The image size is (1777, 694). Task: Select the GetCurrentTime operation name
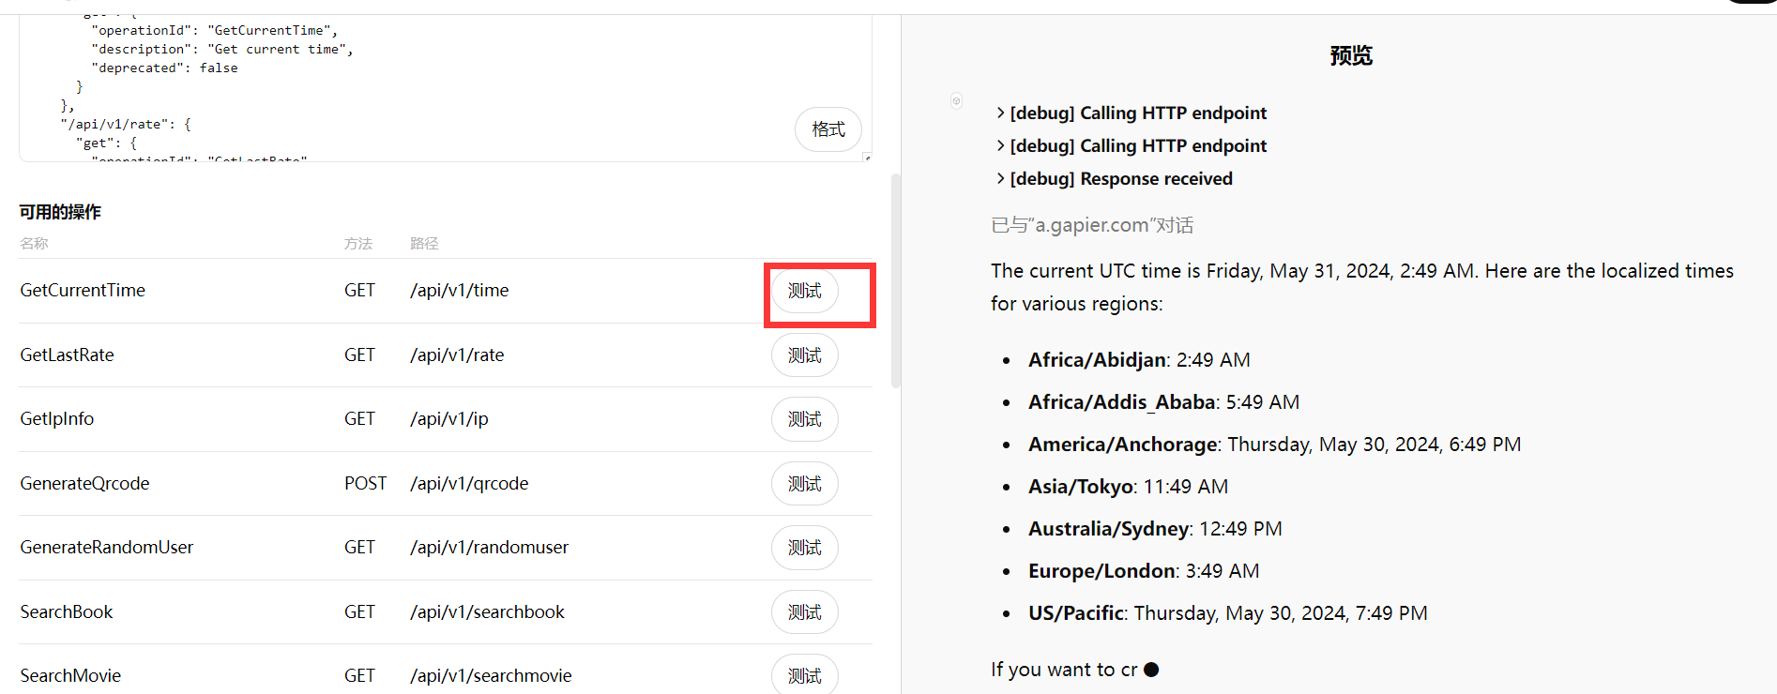point(83,291)
